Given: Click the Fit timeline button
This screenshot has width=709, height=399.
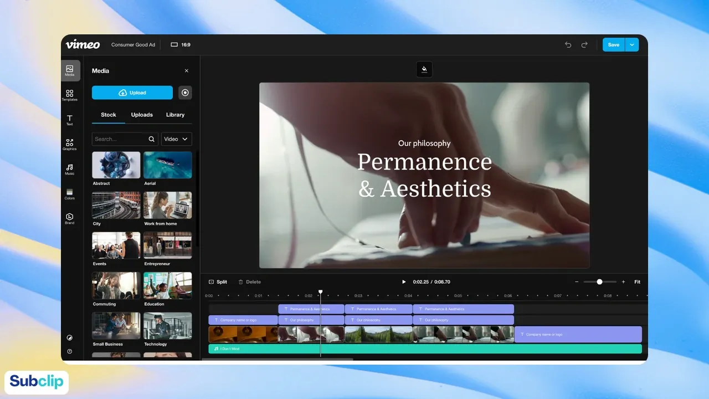Looking at the screenshot, I should tap(638, 282).
